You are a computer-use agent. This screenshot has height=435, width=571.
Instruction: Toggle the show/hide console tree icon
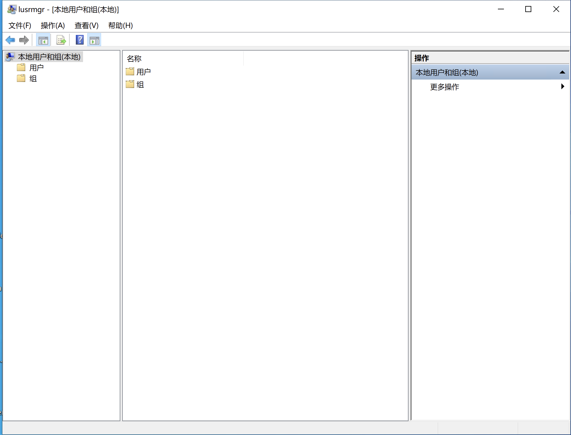point(43,40)
